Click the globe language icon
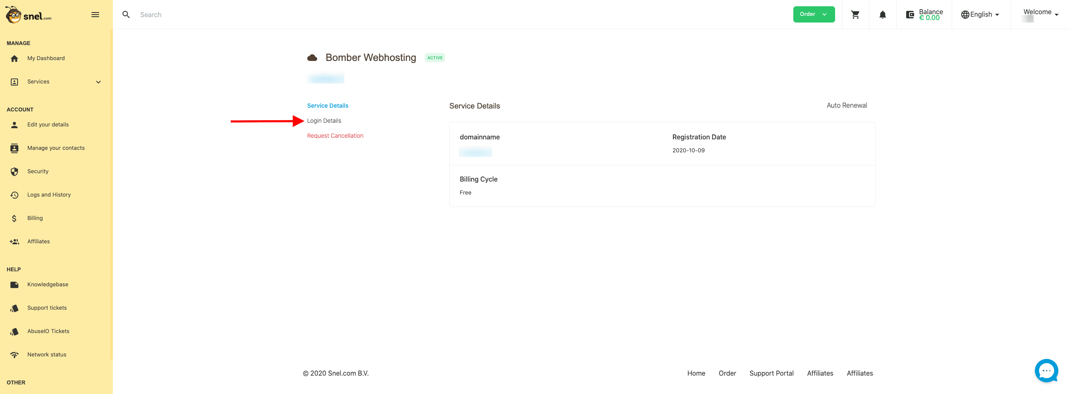The image size is (1070, 394). (965, 15)
